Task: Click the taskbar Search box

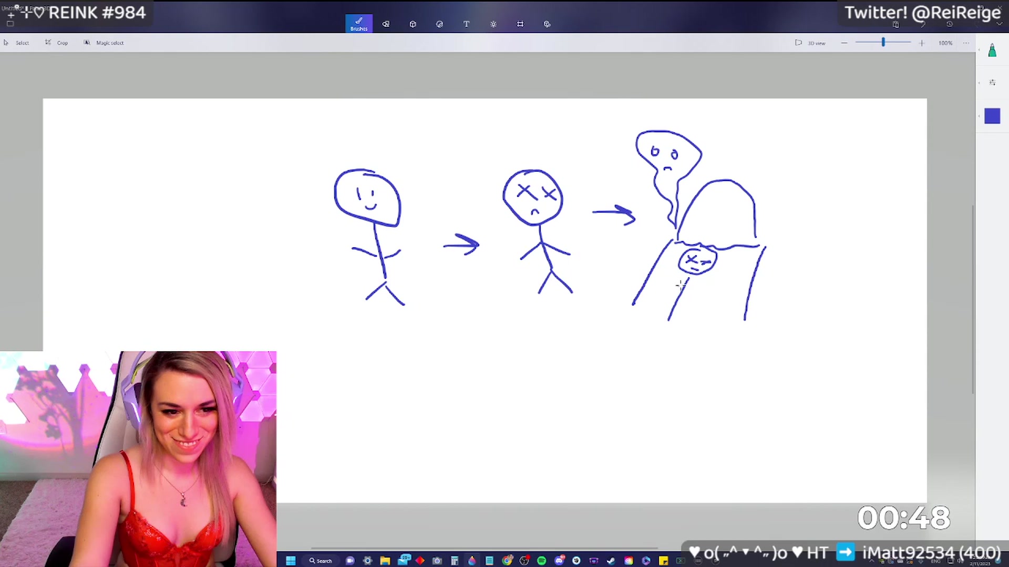Action: tap(321, 561)
